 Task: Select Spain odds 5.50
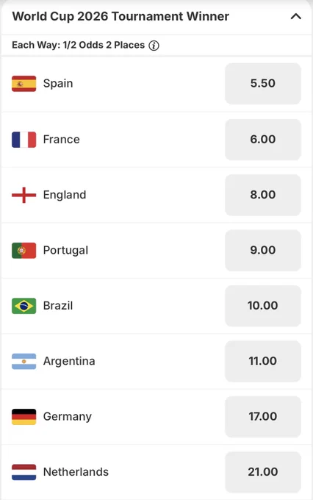coord(263,84)
